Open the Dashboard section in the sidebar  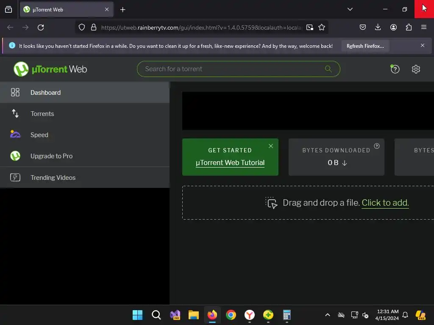85,92
